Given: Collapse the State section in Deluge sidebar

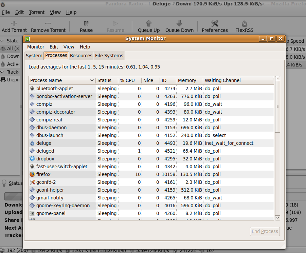Looking at the screenshot, I should [x=2, y=41].
